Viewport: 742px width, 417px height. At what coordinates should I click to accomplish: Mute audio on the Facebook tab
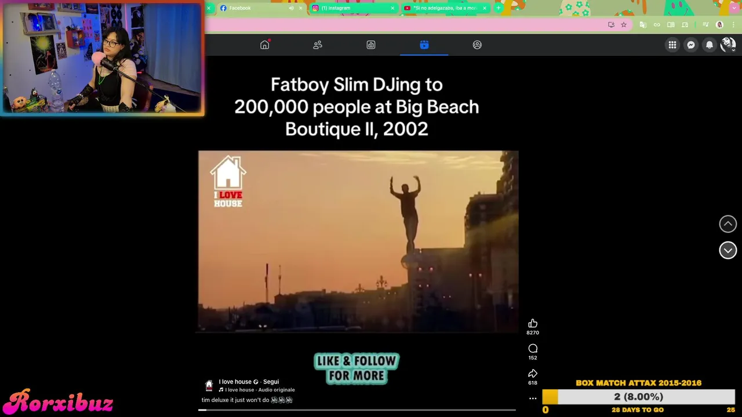click(x=291, y=8)
